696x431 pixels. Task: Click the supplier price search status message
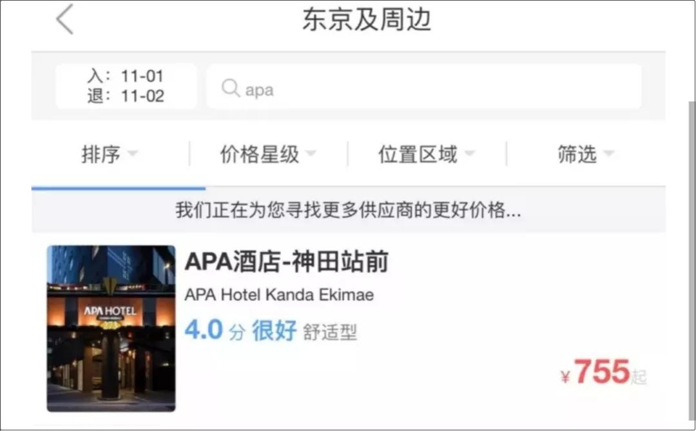[x=348, y=210]
